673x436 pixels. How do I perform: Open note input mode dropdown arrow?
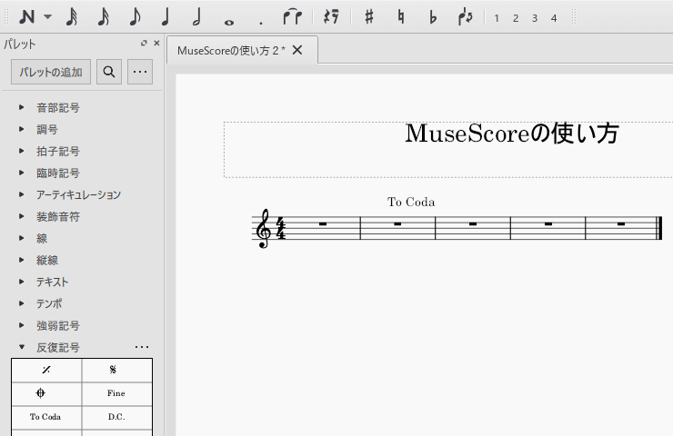pos(47,17)
